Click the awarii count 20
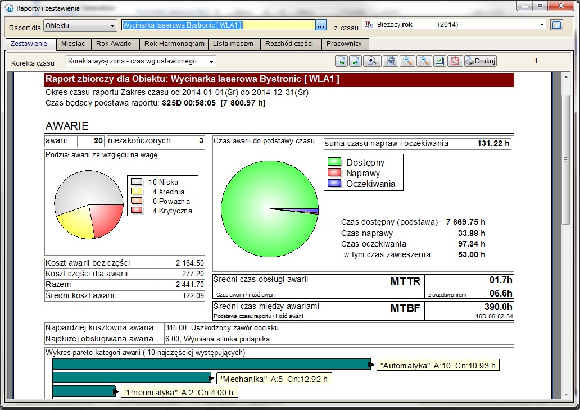 98,141
